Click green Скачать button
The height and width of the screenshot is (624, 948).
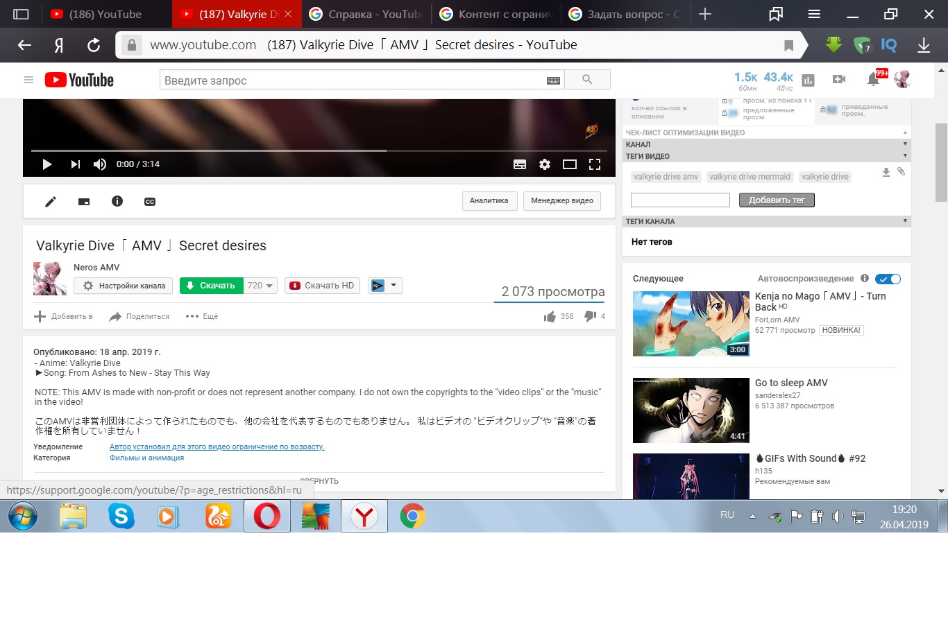[x=211, y=286]
